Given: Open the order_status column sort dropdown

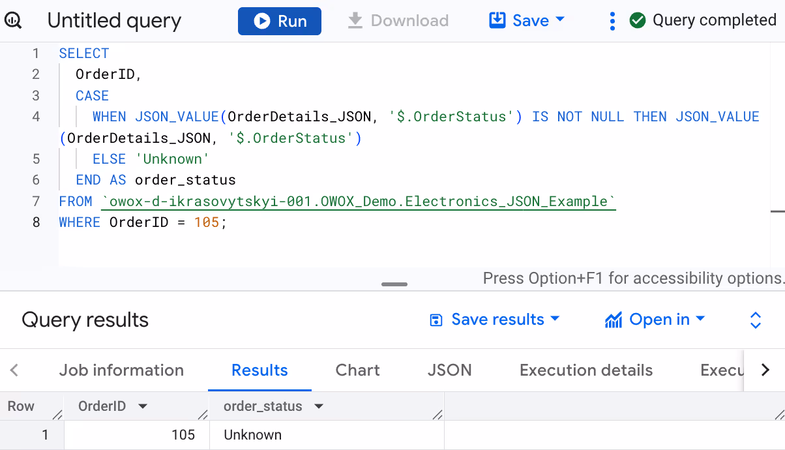Looking at the screenshot, I should pyautogui.click(x=319, y=406).
